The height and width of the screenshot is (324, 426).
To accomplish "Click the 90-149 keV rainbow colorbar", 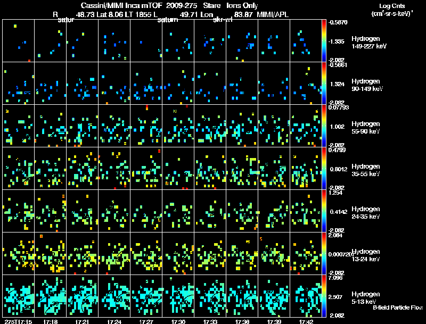I will coord(324,84).
